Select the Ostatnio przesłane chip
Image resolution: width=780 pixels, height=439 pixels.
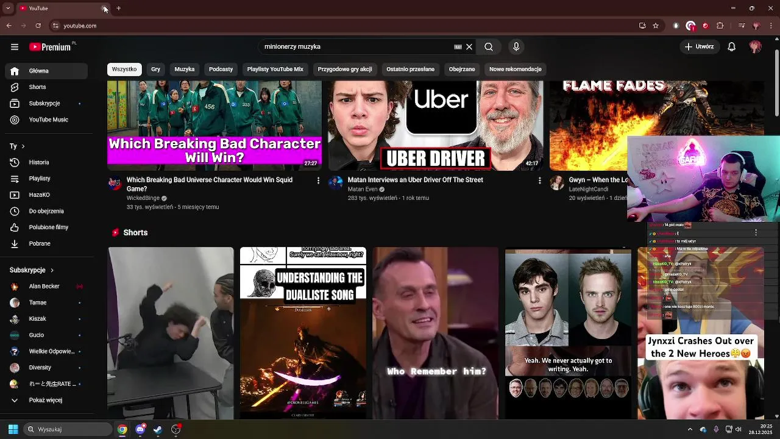[x=410, y=69]
